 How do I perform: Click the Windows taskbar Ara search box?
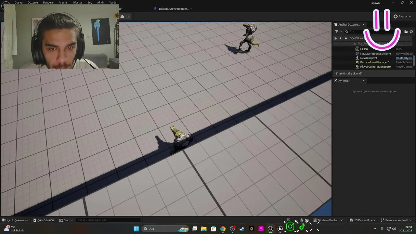click(x=166, y=229)
